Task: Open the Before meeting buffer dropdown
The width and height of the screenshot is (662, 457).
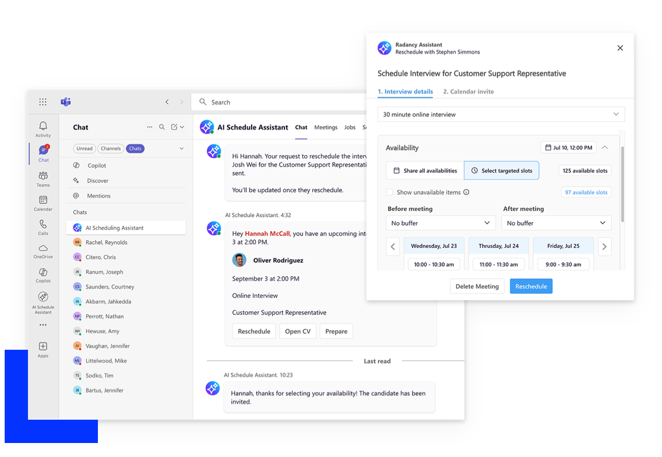Action: (441, 223)
